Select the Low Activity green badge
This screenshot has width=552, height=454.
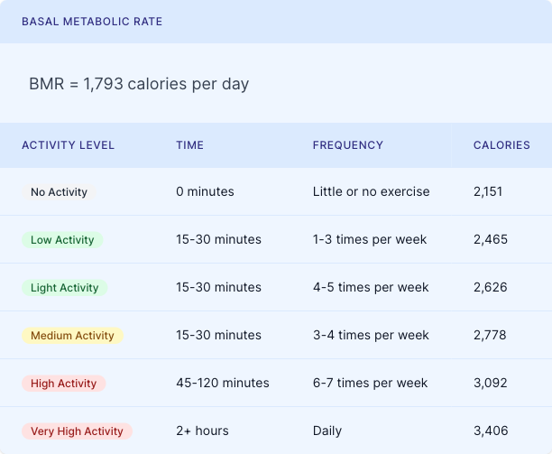(x=62, y=240)
